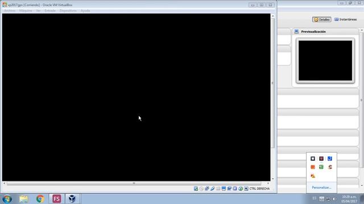Click the taskbar clock showing 10:29 a.m.

click(349, 199)
